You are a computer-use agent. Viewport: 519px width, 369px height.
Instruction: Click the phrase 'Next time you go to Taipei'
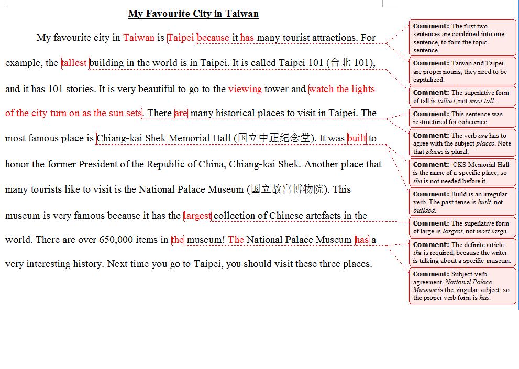pyautogui.click(x=163, y=264)
